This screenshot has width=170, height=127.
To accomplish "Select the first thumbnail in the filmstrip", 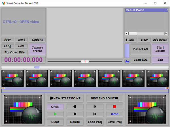I will 12,78.
